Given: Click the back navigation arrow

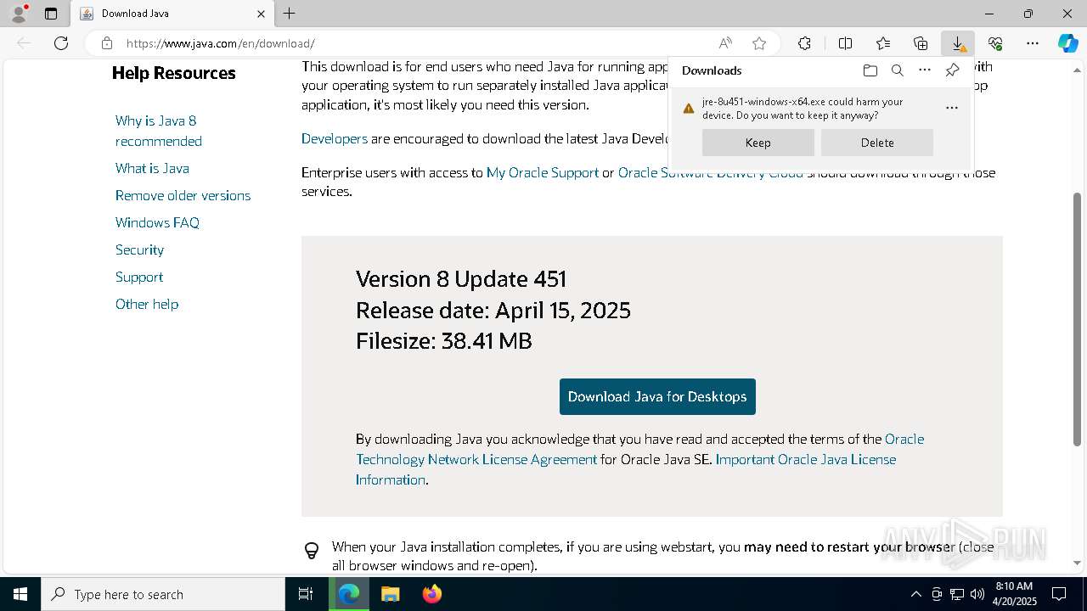Looking at the screenshot, I should coord(24,43).
